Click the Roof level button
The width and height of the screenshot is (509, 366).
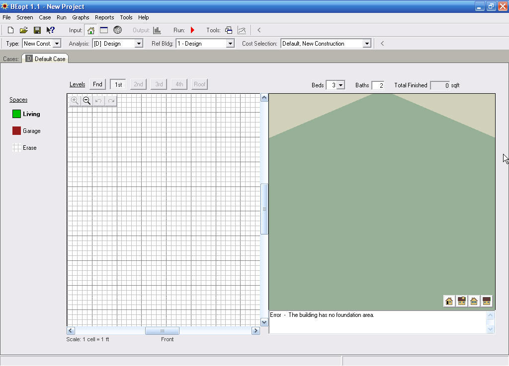pos(199,84)
